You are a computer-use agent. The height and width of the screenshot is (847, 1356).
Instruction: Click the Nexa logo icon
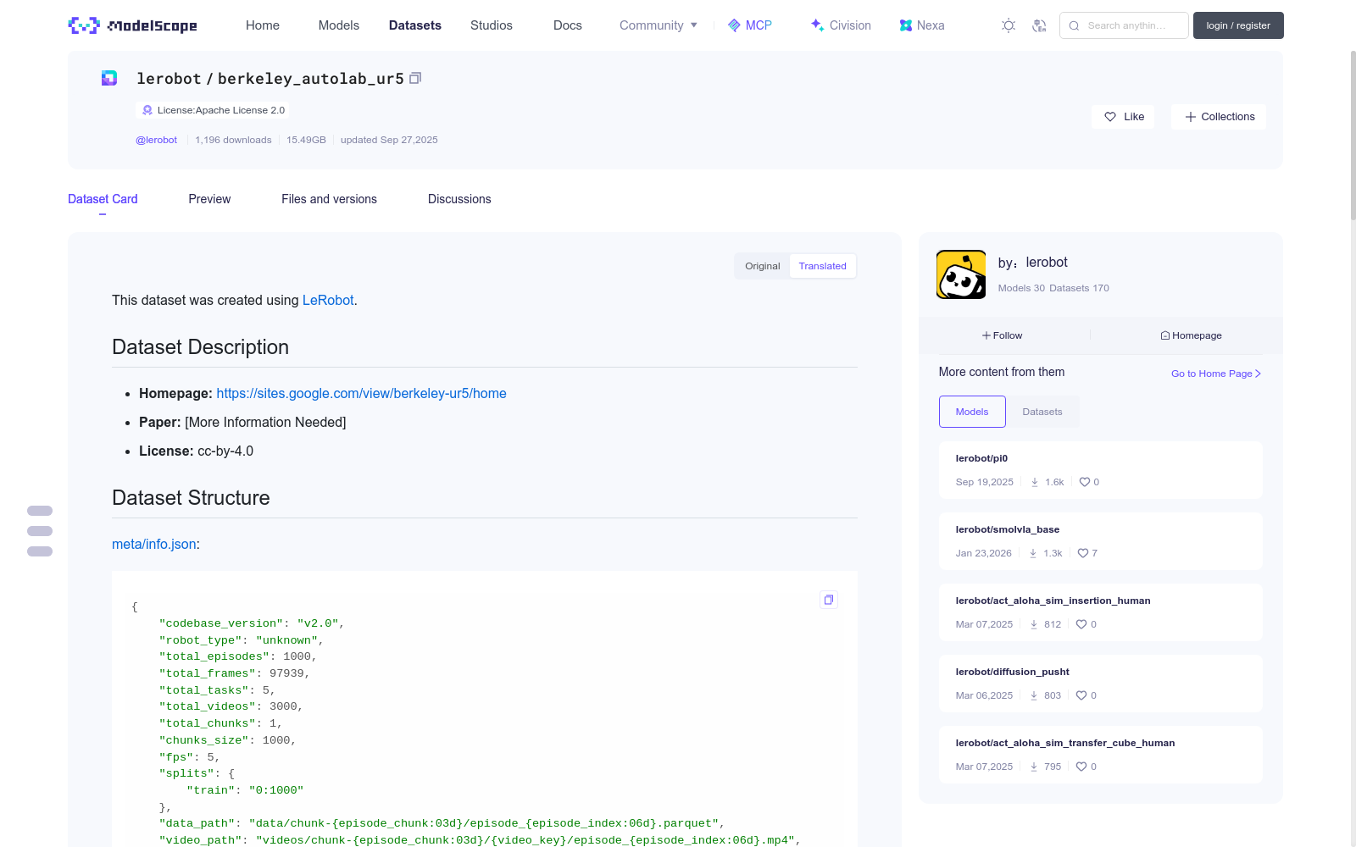tap(906, 25)
